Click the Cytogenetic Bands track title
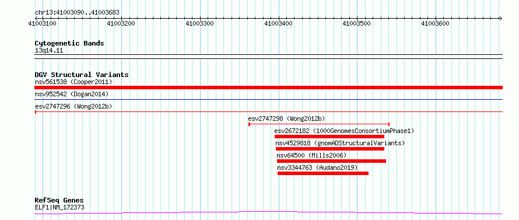Viewport: 519px width, 220px height. (69, 43)
